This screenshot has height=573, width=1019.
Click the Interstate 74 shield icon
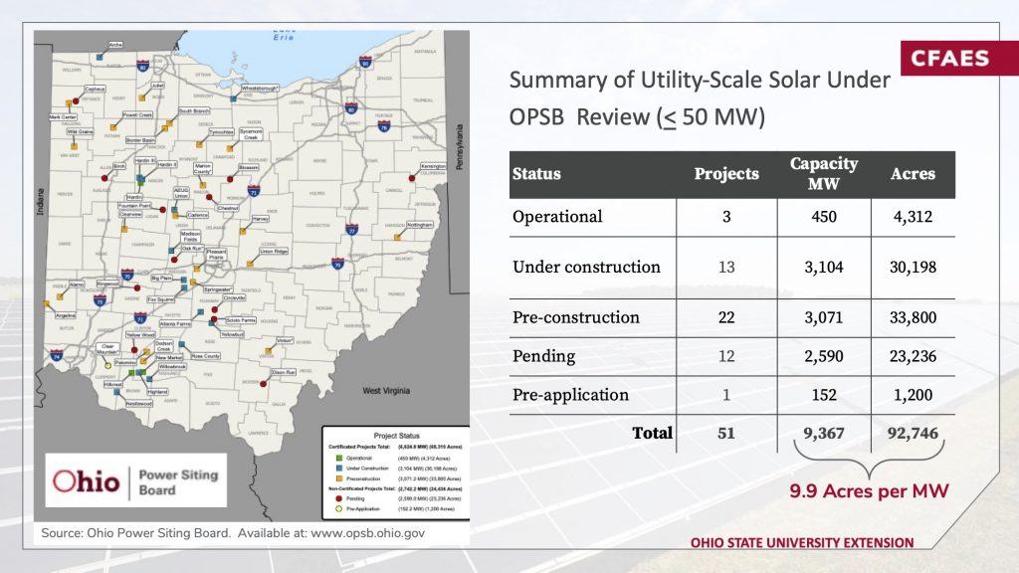point(57,355)
